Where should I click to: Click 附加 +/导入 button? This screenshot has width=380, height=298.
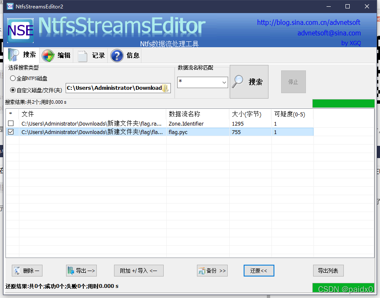click(x=139, y=271)
